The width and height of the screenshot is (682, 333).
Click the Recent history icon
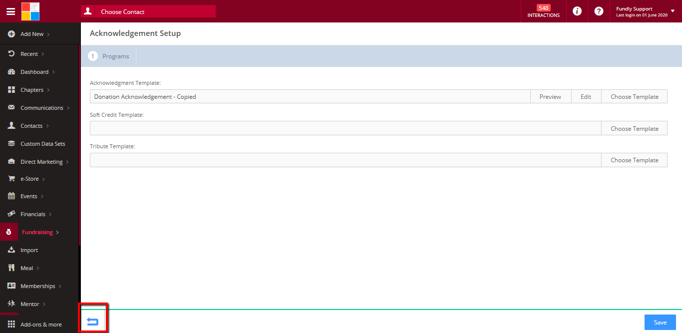click(11, 53)
